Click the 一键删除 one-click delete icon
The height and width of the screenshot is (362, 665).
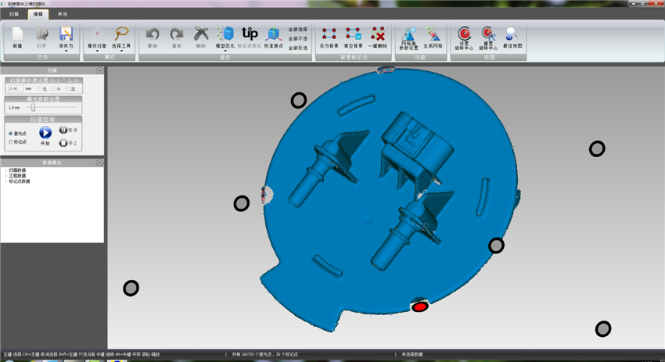378,34
